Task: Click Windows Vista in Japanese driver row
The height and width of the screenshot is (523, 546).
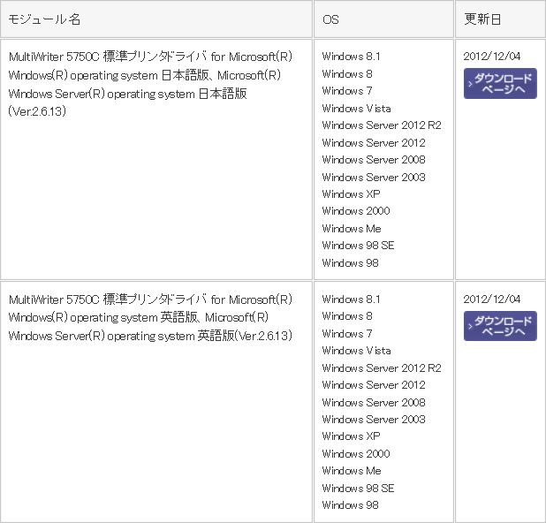Action: point(356,109)
